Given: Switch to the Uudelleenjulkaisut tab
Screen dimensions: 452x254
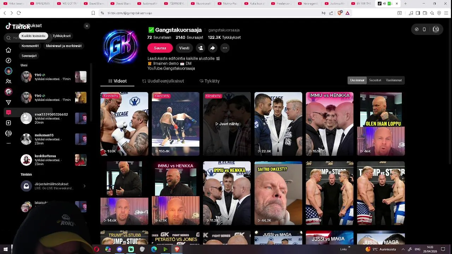Looking at the screenshot, I should tap(163, 81).
